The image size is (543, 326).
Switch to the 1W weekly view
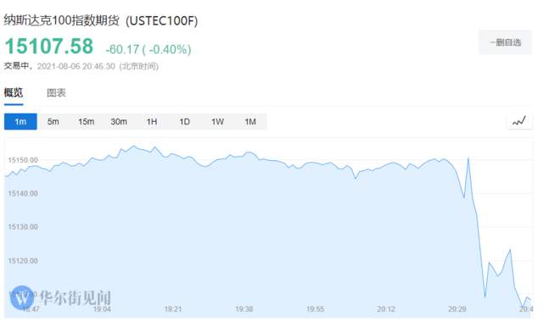(x=217, y=122)
